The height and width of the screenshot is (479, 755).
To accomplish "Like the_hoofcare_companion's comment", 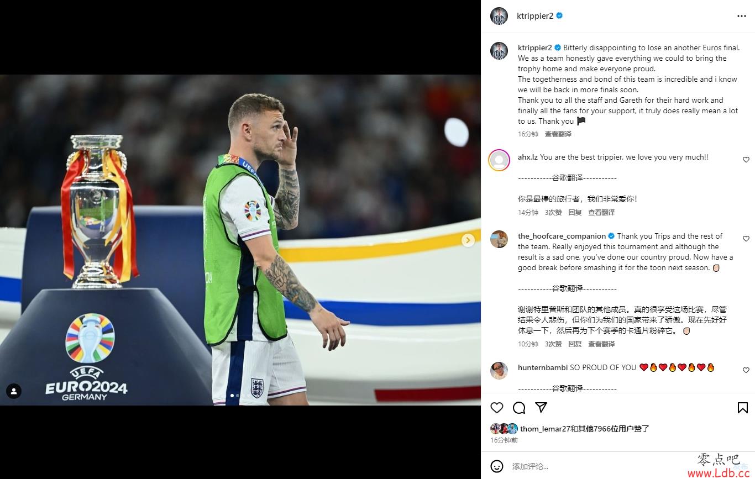I will pos(746,239).
